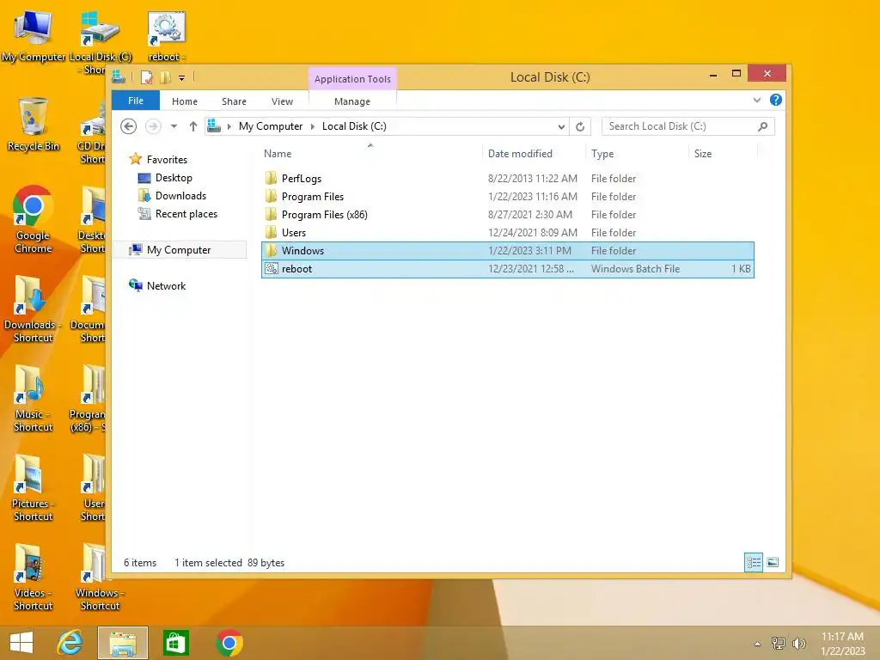Show hidden icons in the system tray
The width and height of the screenshot is (880, 660).
pos(758,644)
